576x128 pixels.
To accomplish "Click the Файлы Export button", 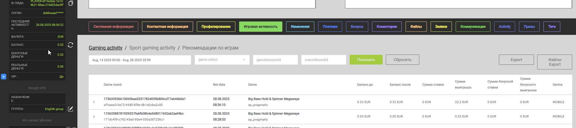I will tap(555, 62).
